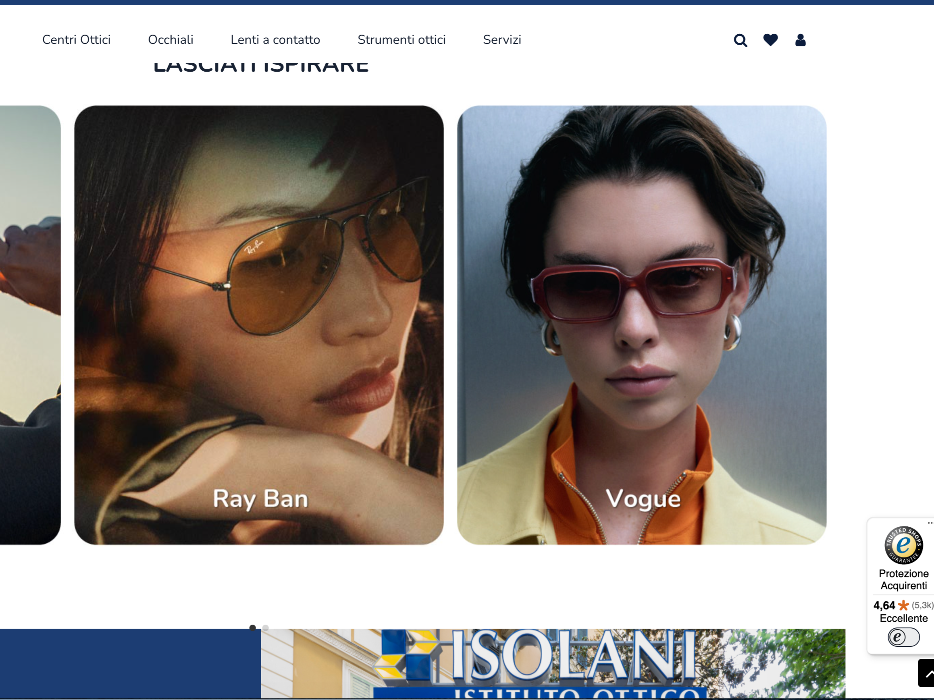Image resolution: width=934 pixels, height=700 pixels.
Task: Click the Trusted Shops guarantee badge
Action: 904,545
